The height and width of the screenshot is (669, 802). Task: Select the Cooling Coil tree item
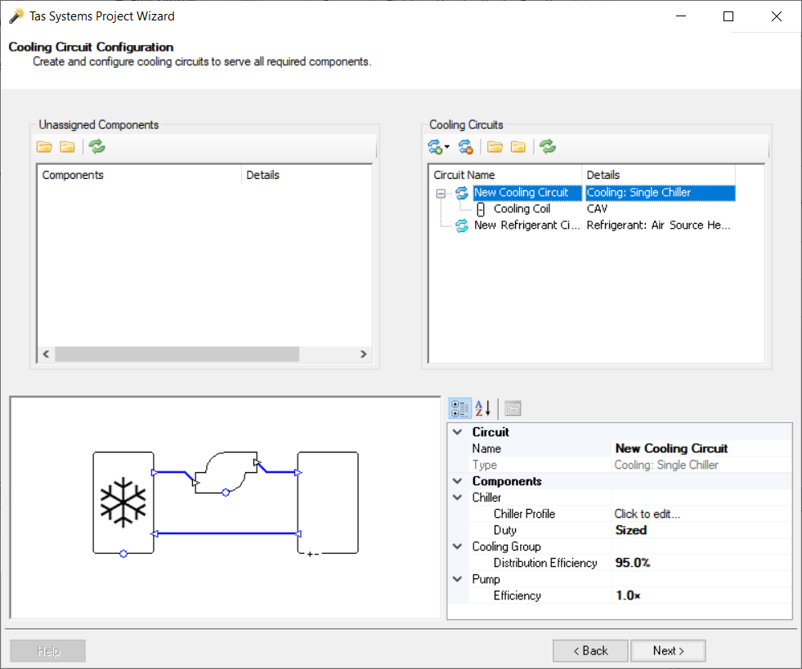(522, 209)
